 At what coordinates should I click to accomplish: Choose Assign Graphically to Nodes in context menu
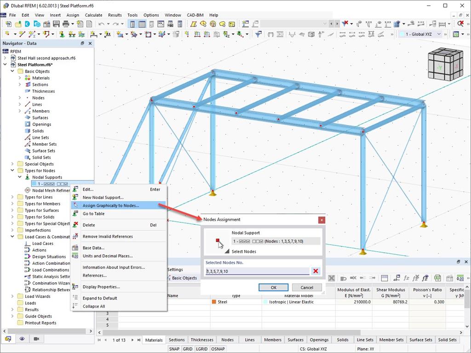click(118, 205)
